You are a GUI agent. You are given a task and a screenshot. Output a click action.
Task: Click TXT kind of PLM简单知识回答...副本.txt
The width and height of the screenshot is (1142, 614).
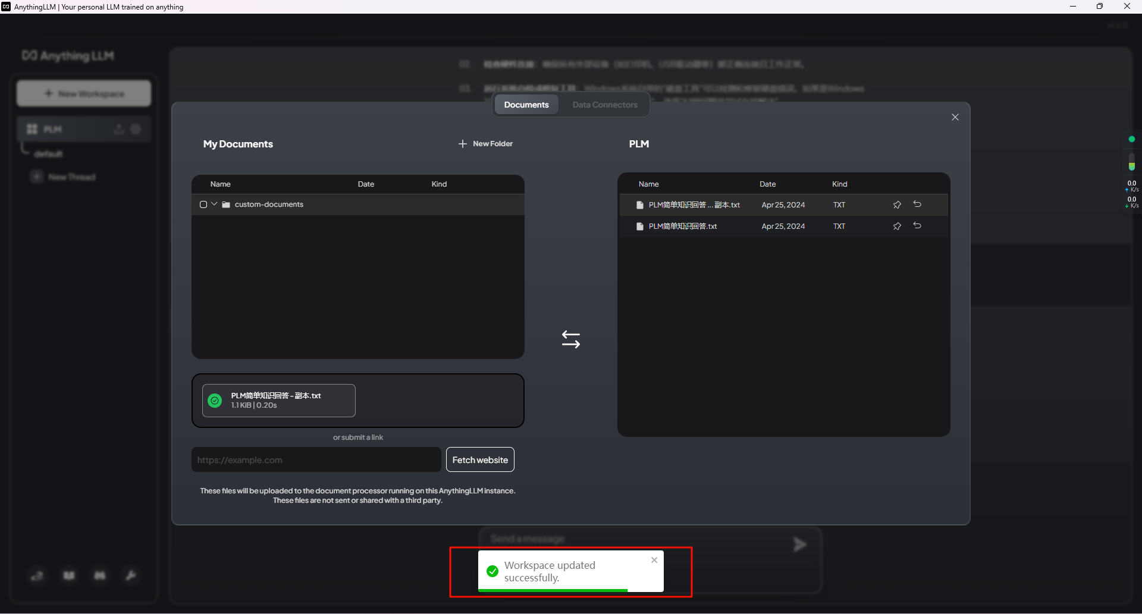[x=839, y=205]
